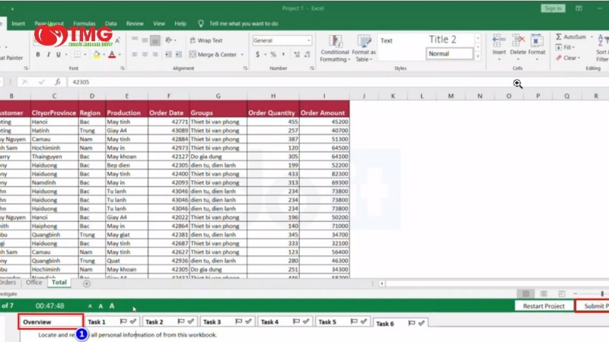This screenshot has height=342, width=609.
Task: Increase decimal places
Action: tap(297, 55)
